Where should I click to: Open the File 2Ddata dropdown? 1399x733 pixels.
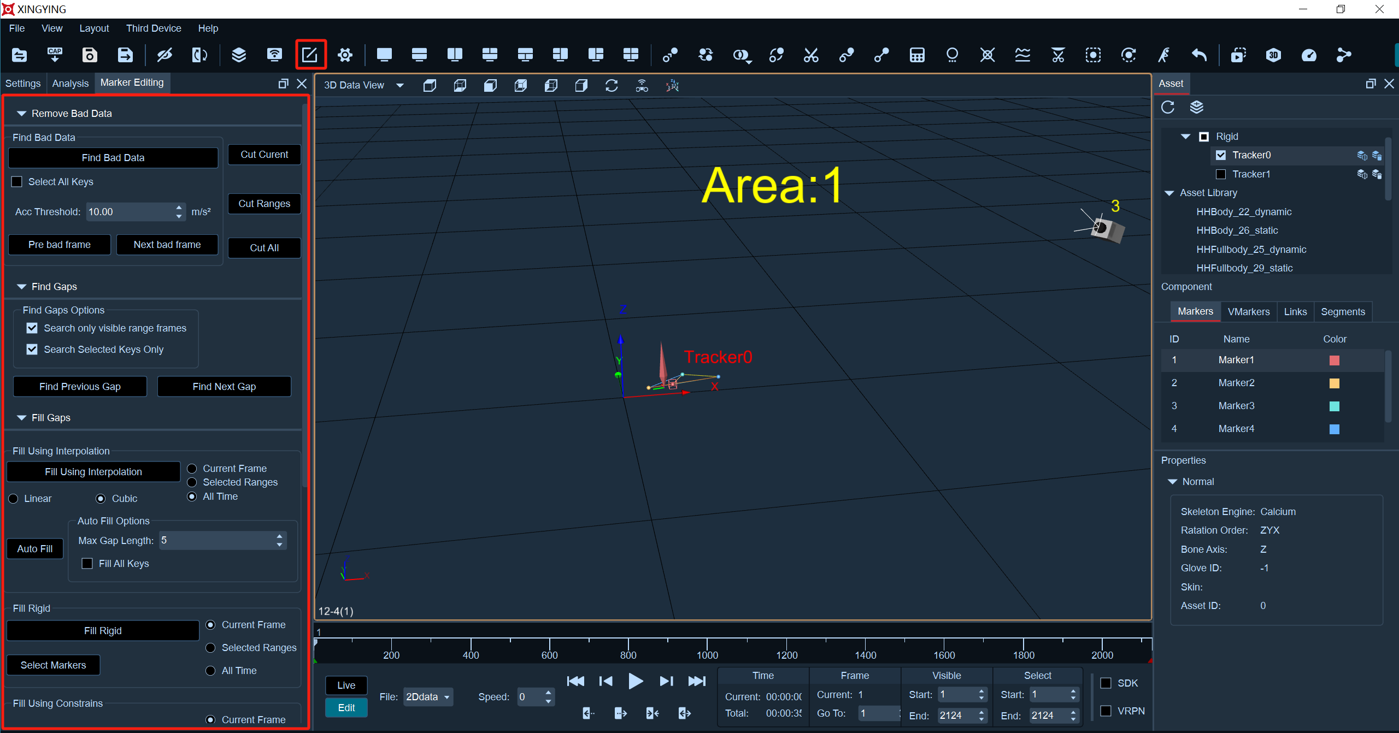428,697
